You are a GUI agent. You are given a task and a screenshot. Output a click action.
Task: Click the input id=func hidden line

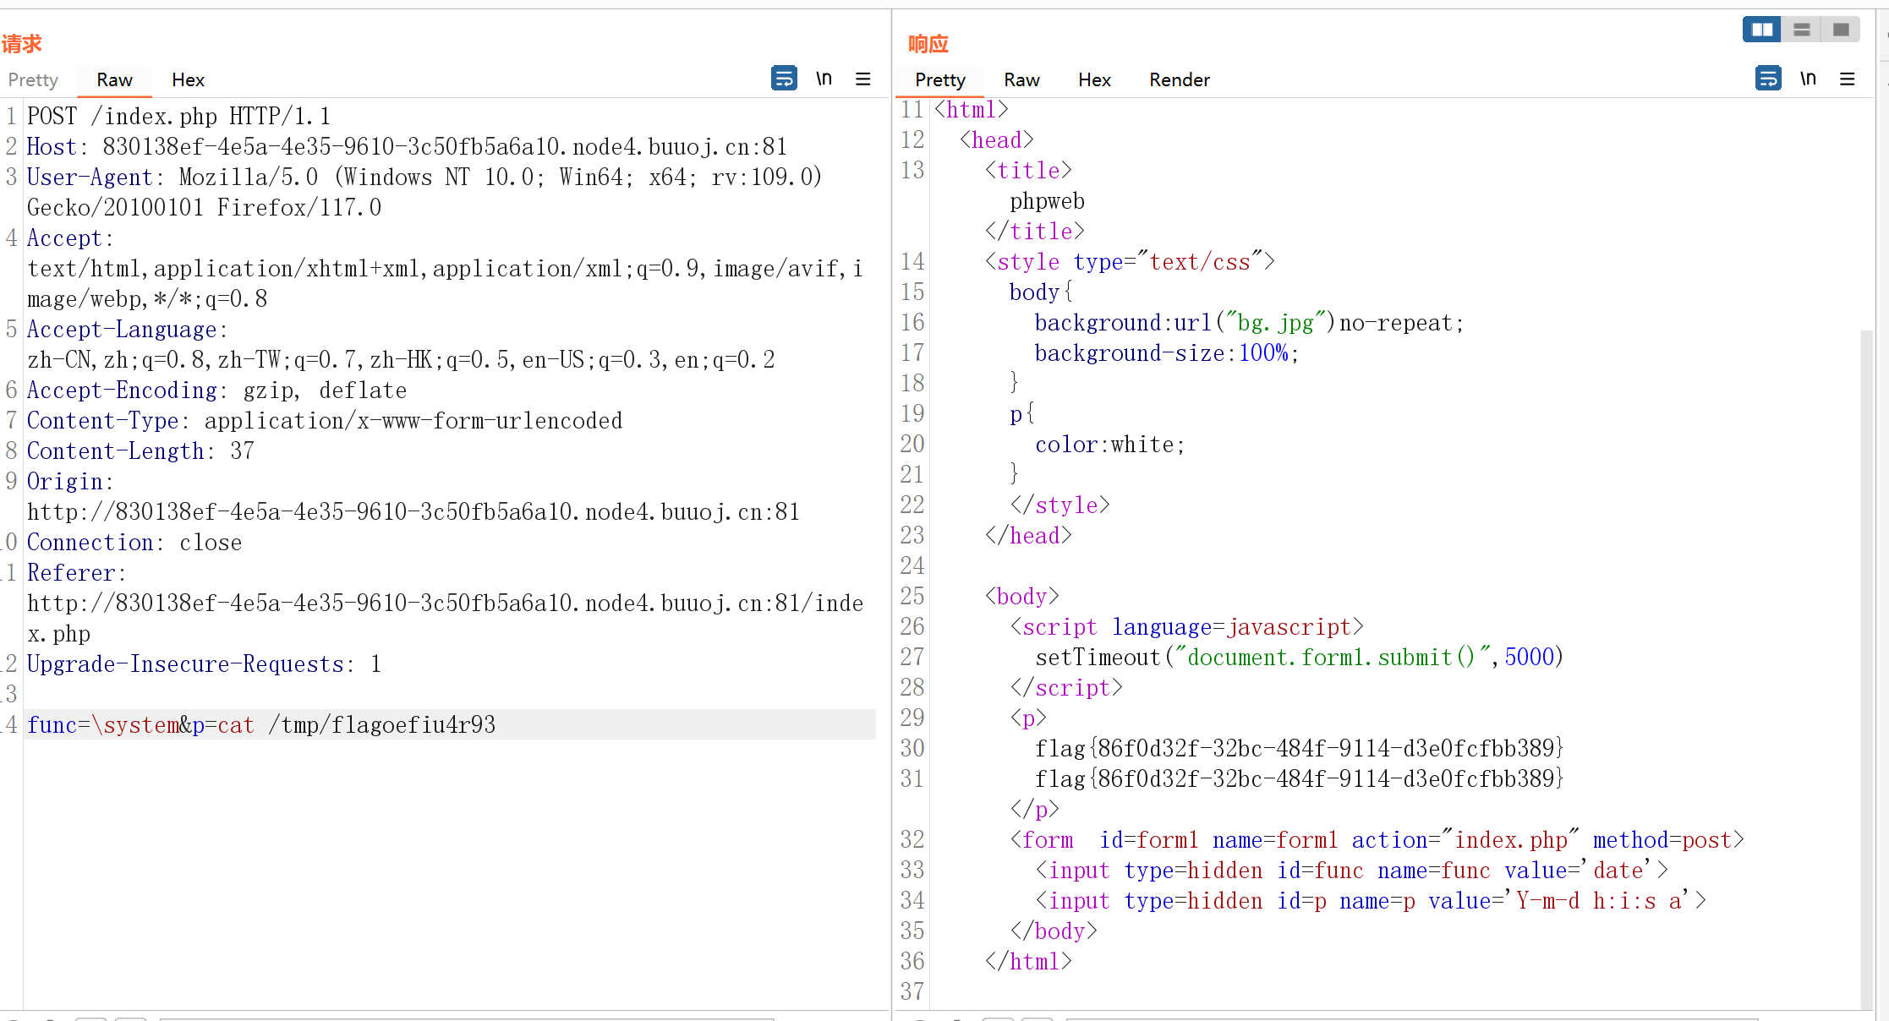[1352, 871]
